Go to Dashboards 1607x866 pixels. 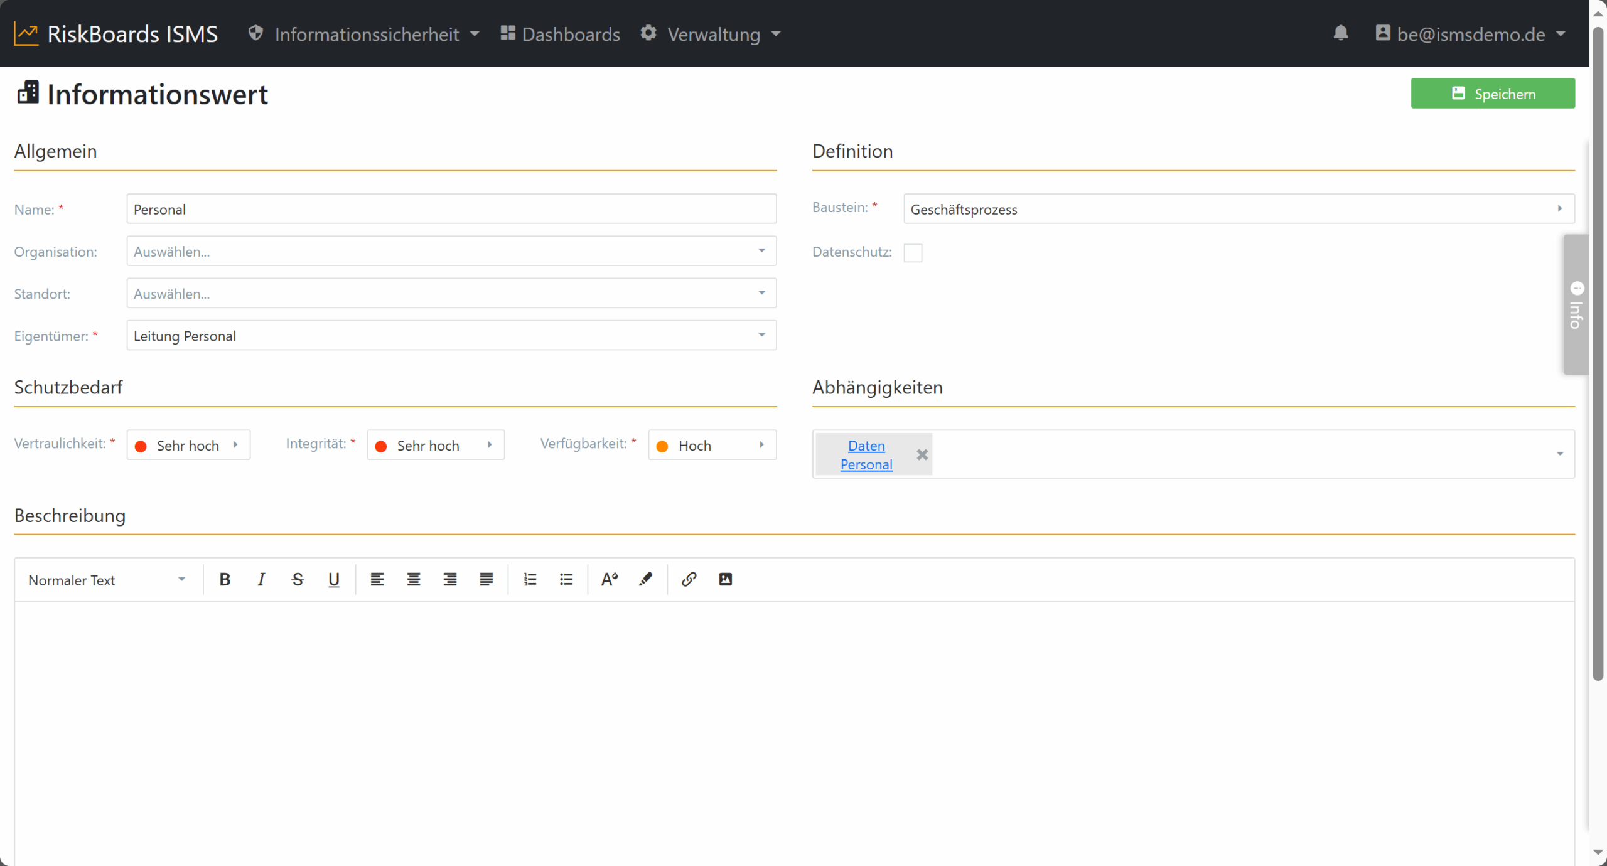[560, 34]
